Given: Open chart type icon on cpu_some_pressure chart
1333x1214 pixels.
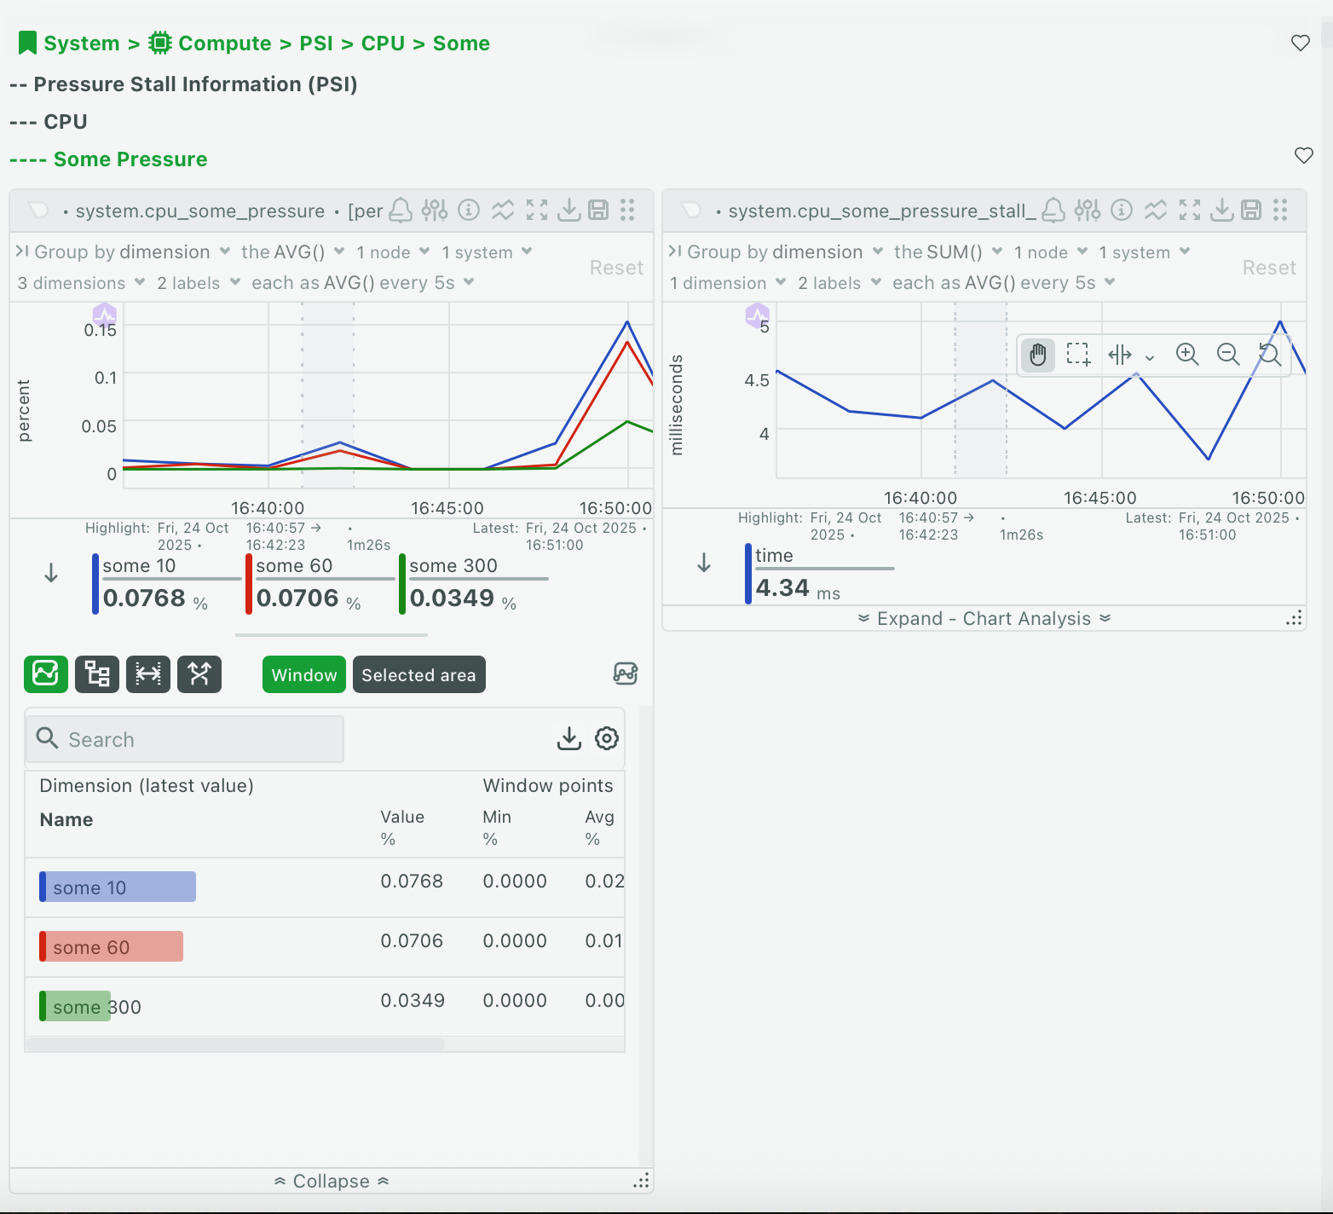Looking at the screenshot, I should [x=503, y=210].
